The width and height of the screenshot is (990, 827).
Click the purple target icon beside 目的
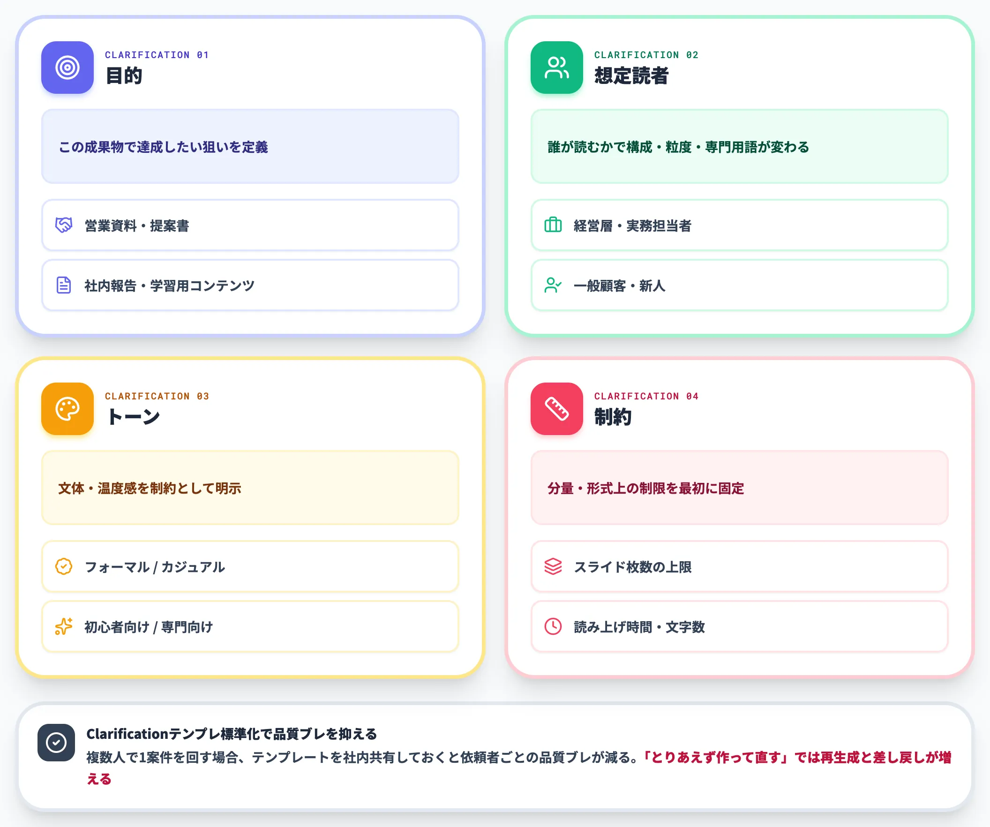click(67, 68)
